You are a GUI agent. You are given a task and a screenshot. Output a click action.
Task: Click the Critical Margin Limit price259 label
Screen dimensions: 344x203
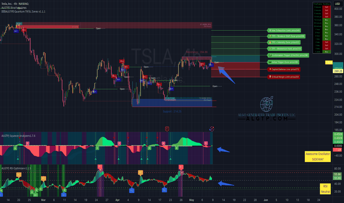284,77
